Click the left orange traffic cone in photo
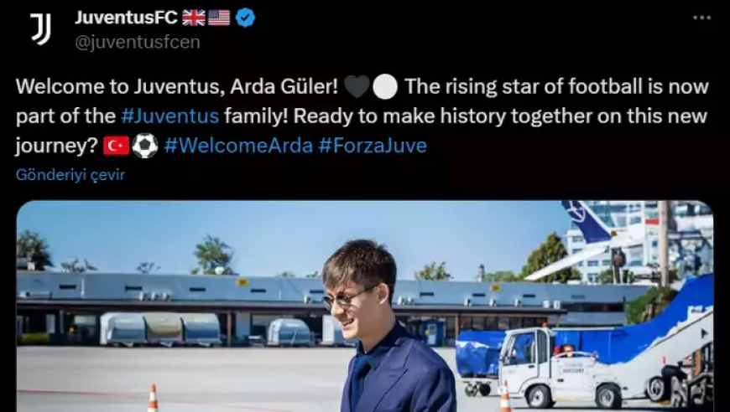 pyautogui.click(x=153, y=398)
